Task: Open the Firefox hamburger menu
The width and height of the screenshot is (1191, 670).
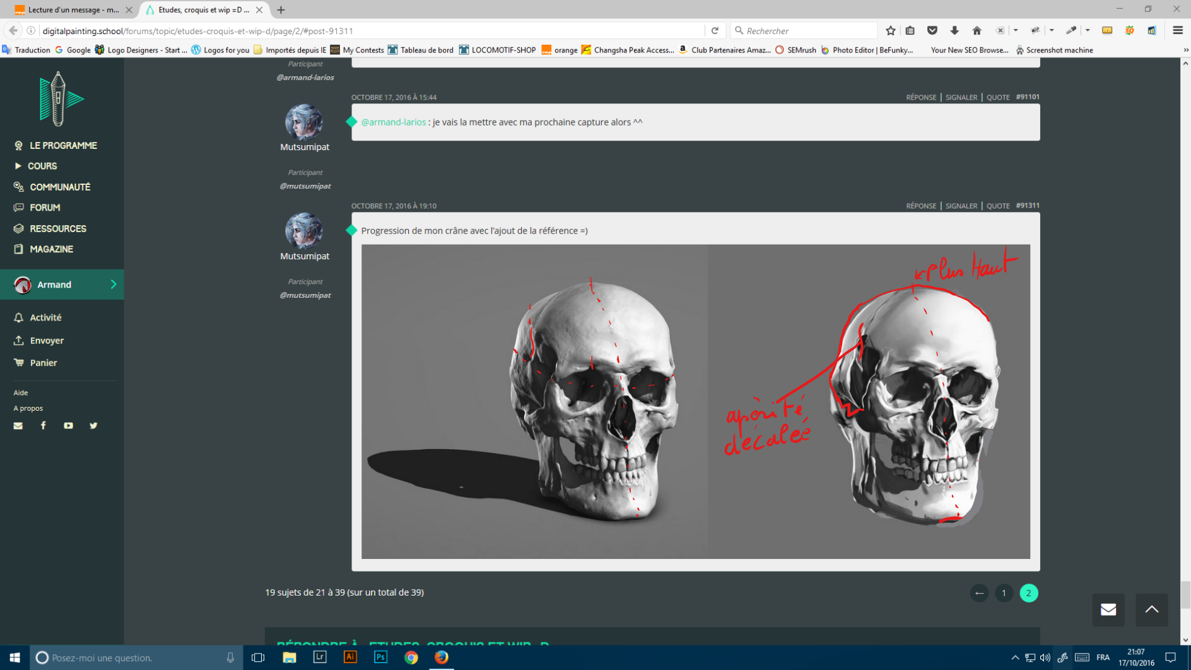Action: (x=1177, y=31)
